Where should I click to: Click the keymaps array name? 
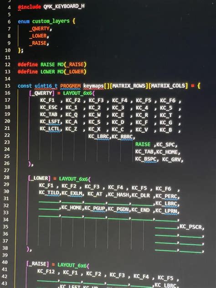tap(93, 86)
